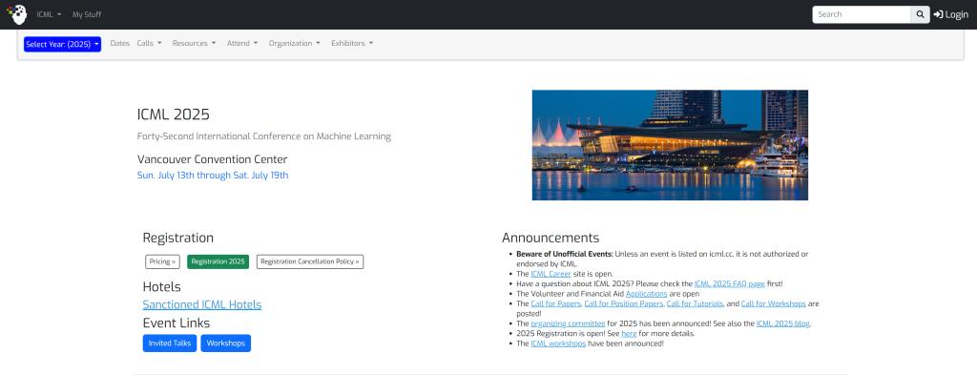Click the Invited Talks button

point(170,344)
